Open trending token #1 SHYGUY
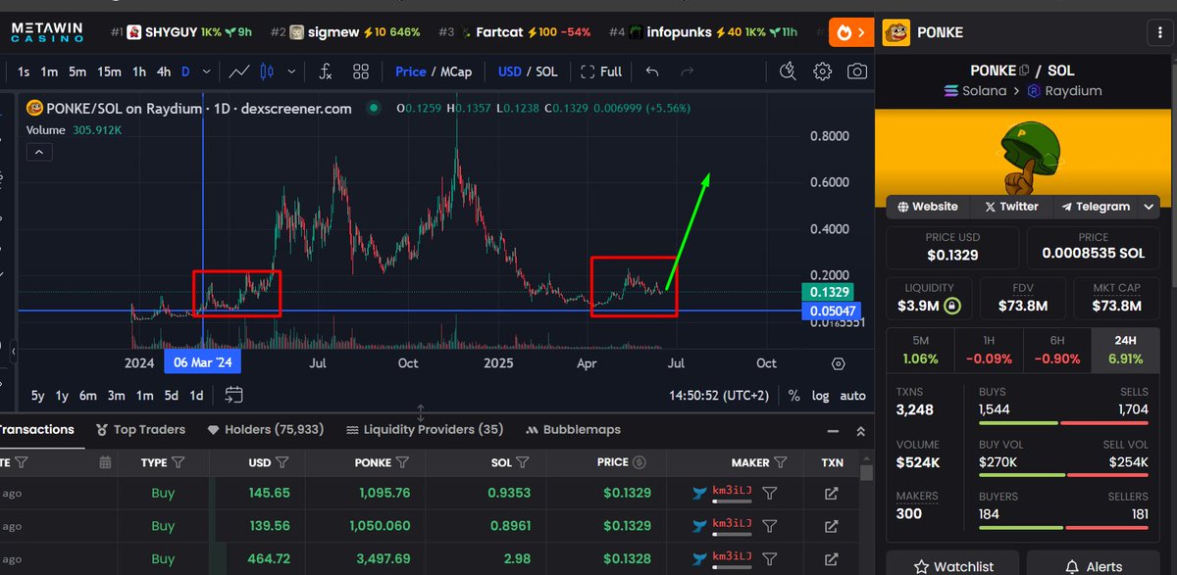This screenshot has width=1177, height=575. point(181,32)
